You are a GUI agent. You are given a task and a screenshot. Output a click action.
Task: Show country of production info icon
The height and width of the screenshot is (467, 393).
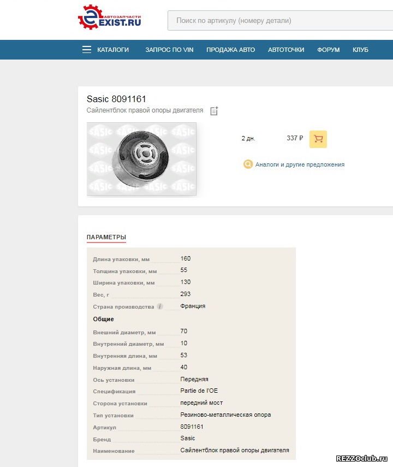(160, 306)
